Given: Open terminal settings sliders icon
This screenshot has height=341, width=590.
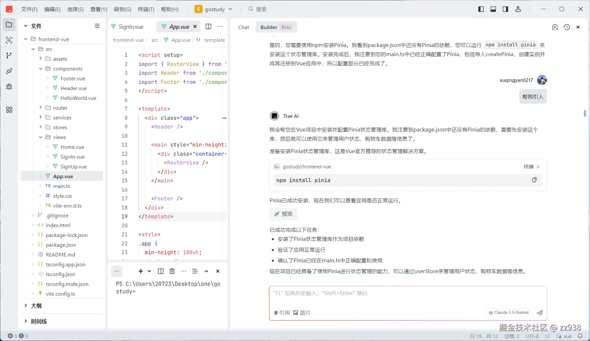Looking at the screenshot, I should point(195,271).
